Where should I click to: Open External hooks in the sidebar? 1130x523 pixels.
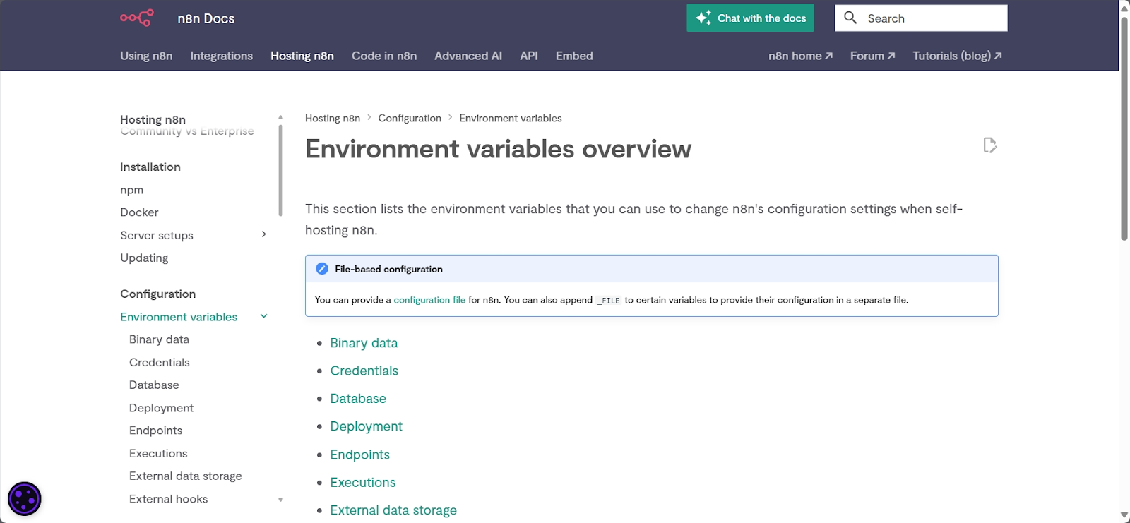pyautogui.click(x=168, y=499)
